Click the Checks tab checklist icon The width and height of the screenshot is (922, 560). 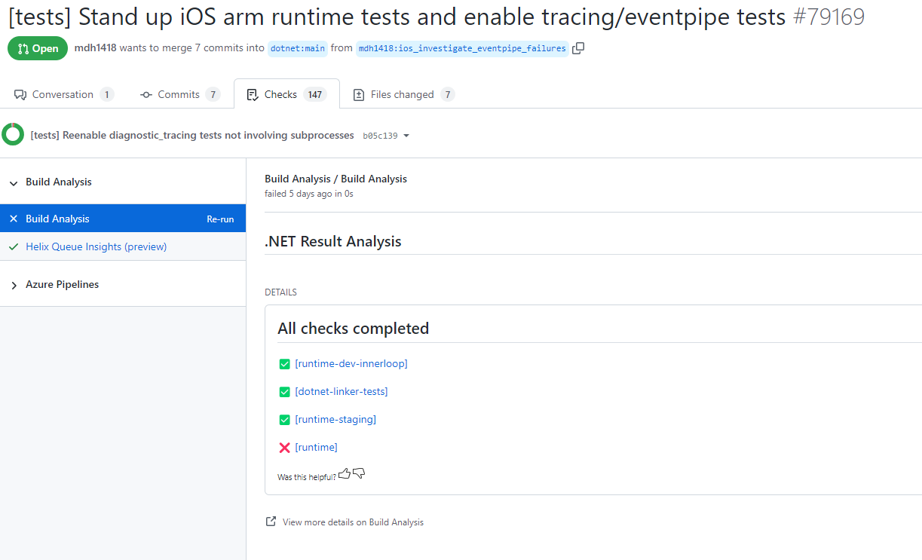253,94
